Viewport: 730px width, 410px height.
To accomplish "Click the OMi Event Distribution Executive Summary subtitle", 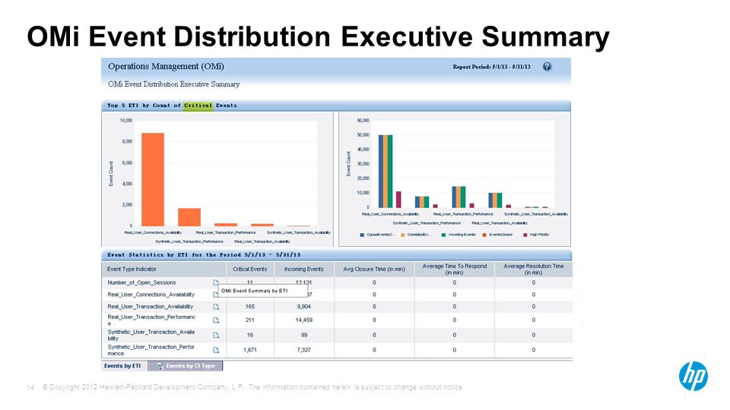I will (x=173, y=84).
